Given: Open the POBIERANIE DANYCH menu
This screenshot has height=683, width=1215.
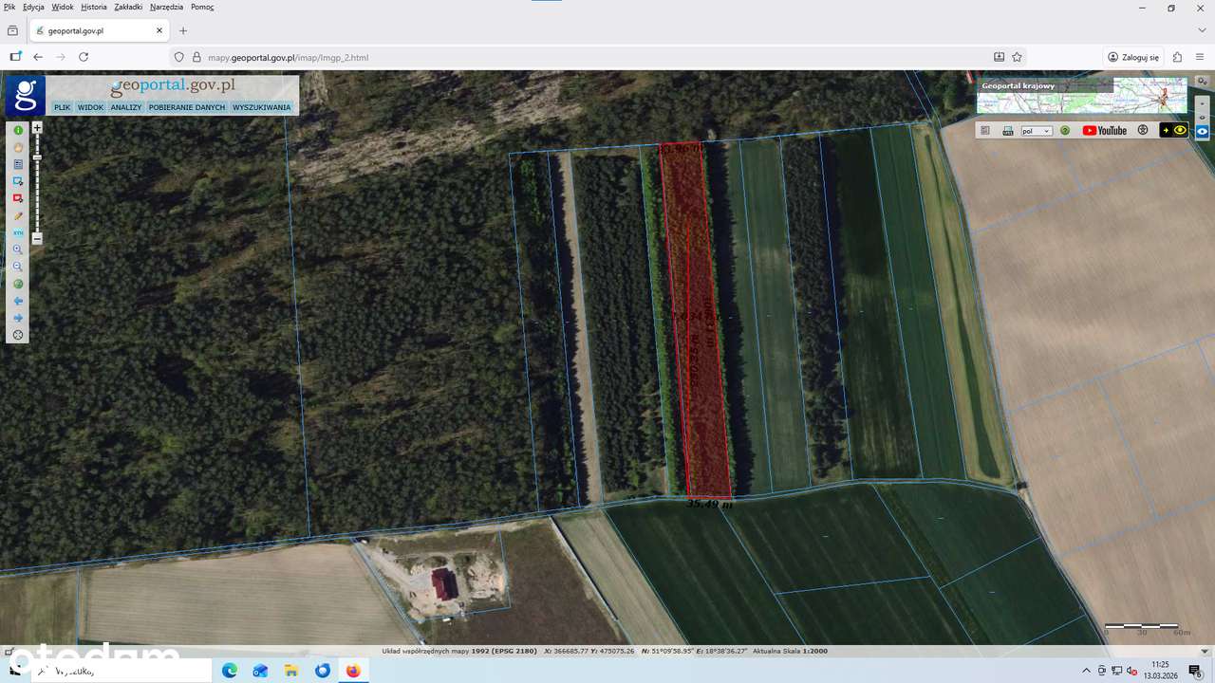Looking at the screenshot, I should [x=187, y=107].
